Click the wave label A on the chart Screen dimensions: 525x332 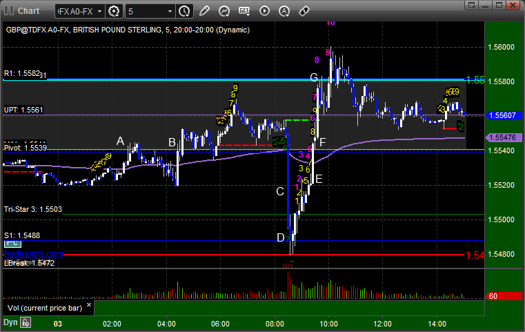120,141
